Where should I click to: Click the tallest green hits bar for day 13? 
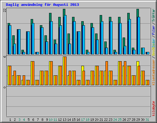tap(64, 12)
